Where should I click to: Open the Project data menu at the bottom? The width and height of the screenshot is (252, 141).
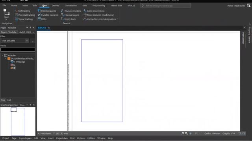point(62,138)
